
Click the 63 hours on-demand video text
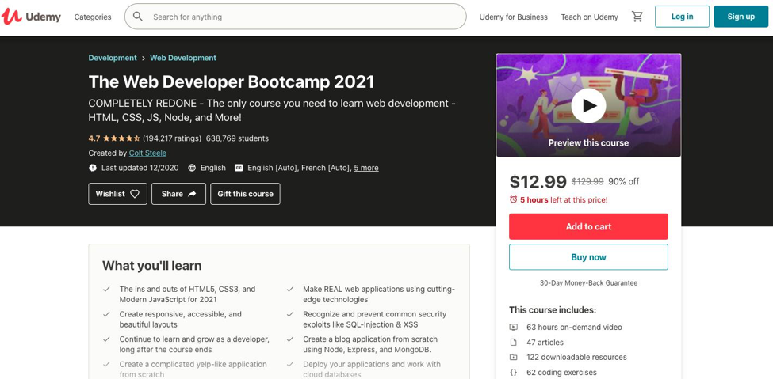pyautogui.click(x=574, y=328)
